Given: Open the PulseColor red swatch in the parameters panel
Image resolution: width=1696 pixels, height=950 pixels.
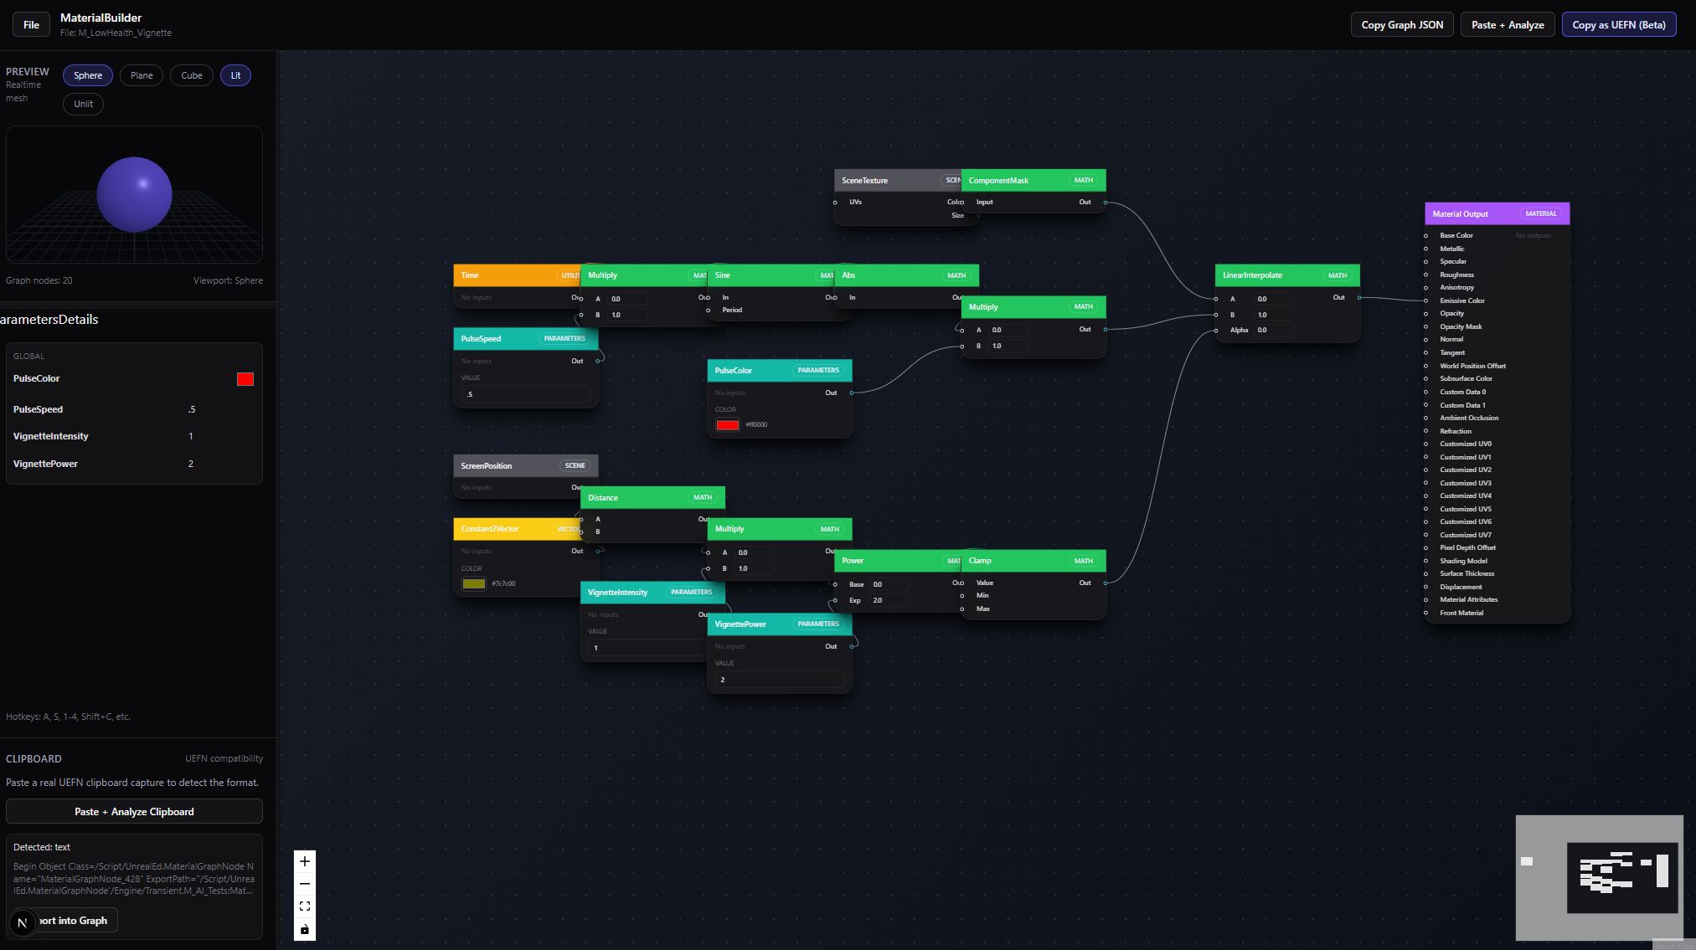Looking at the screenshot, I should pyautogui.click(x=245, y=379).
